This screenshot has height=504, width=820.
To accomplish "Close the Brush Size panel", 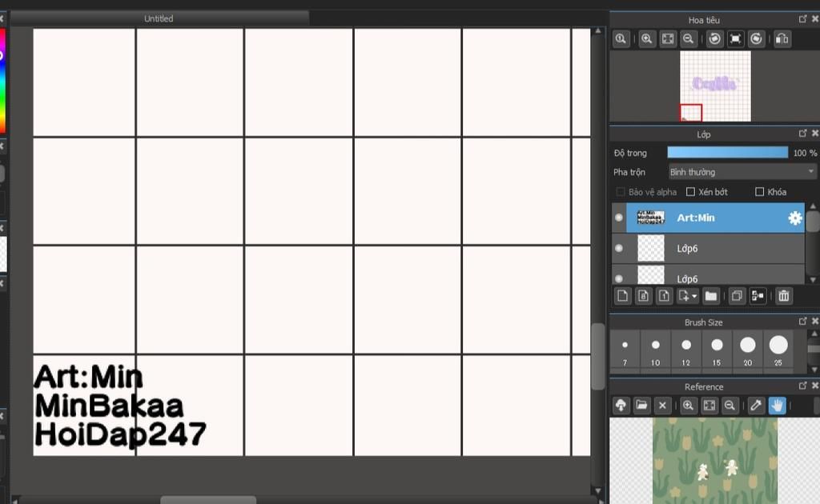I will [x=814, y=322].
